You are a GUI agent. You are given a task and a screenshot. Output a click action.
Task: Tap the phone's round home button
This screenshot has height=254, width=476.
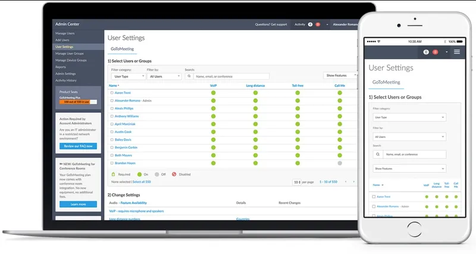click(414, 229)
